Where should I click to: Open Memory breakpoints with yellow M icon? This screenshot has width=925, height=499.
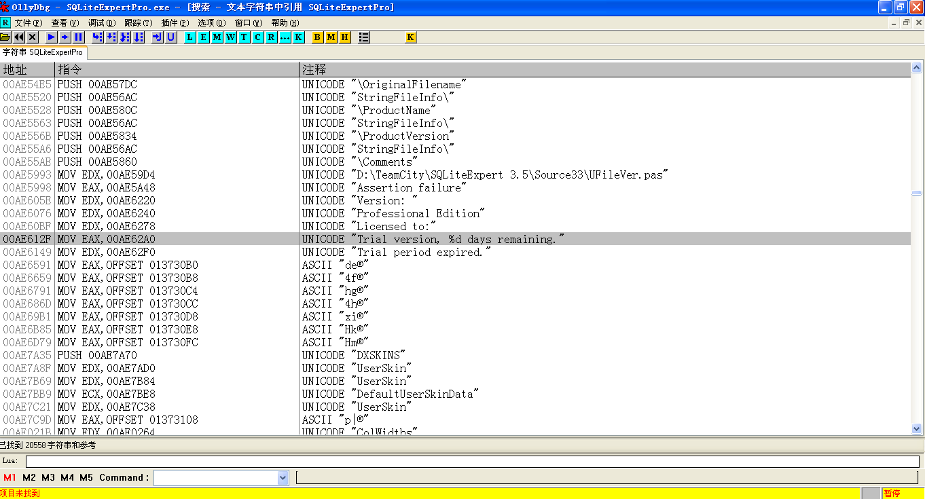pos(331,37)
